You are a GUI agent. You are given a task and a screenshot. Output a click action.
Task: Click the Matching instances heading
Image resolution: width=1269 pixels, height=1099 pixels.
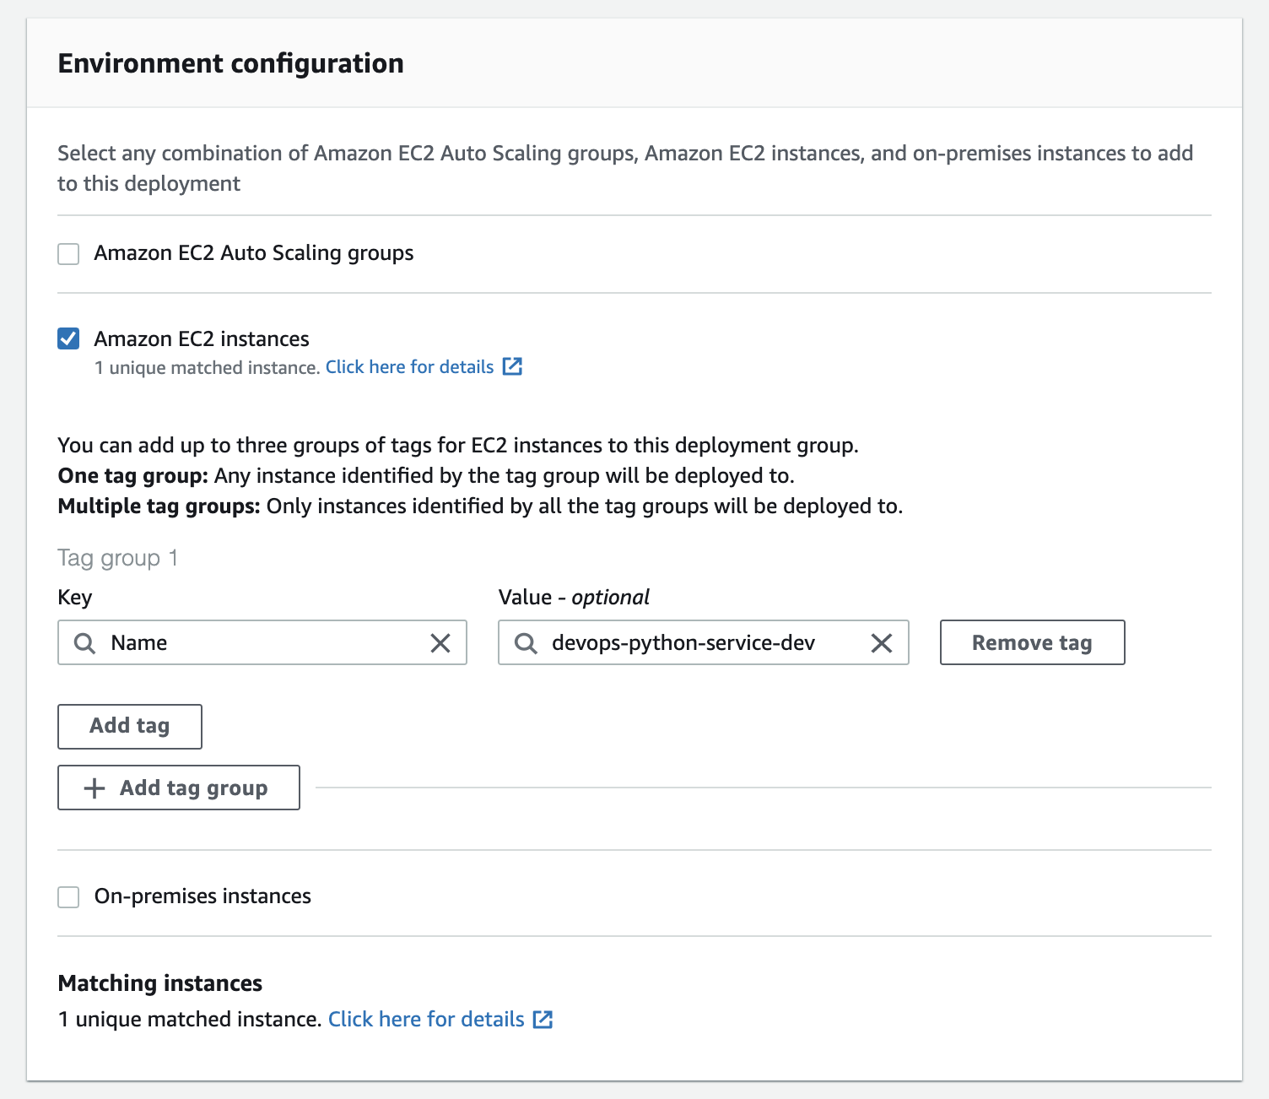coord(160,983)
